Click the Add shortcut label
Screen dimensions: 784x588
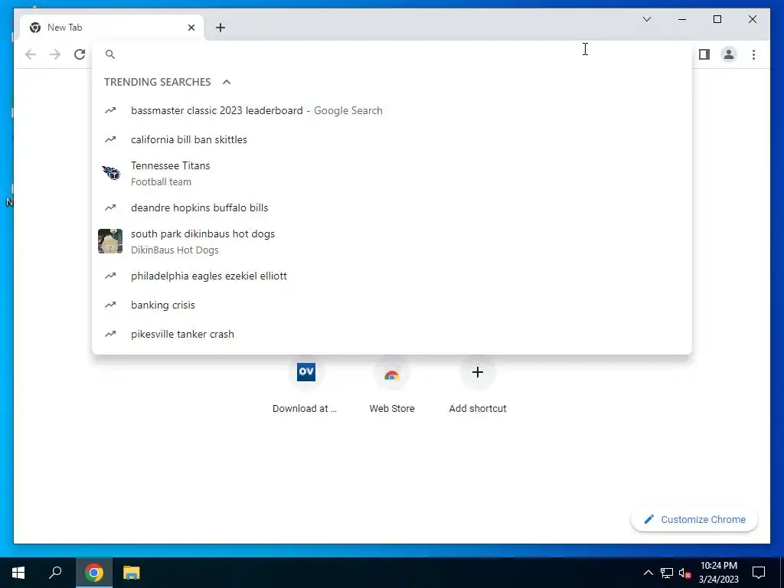(x=478, y=409)
